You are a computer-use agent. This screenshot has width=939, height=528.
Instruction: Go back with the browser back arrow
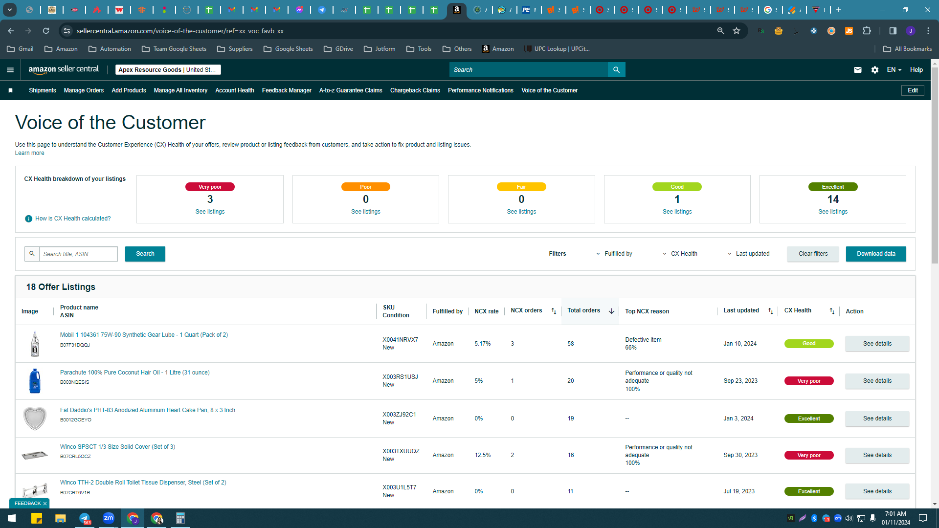pos(11,31)
